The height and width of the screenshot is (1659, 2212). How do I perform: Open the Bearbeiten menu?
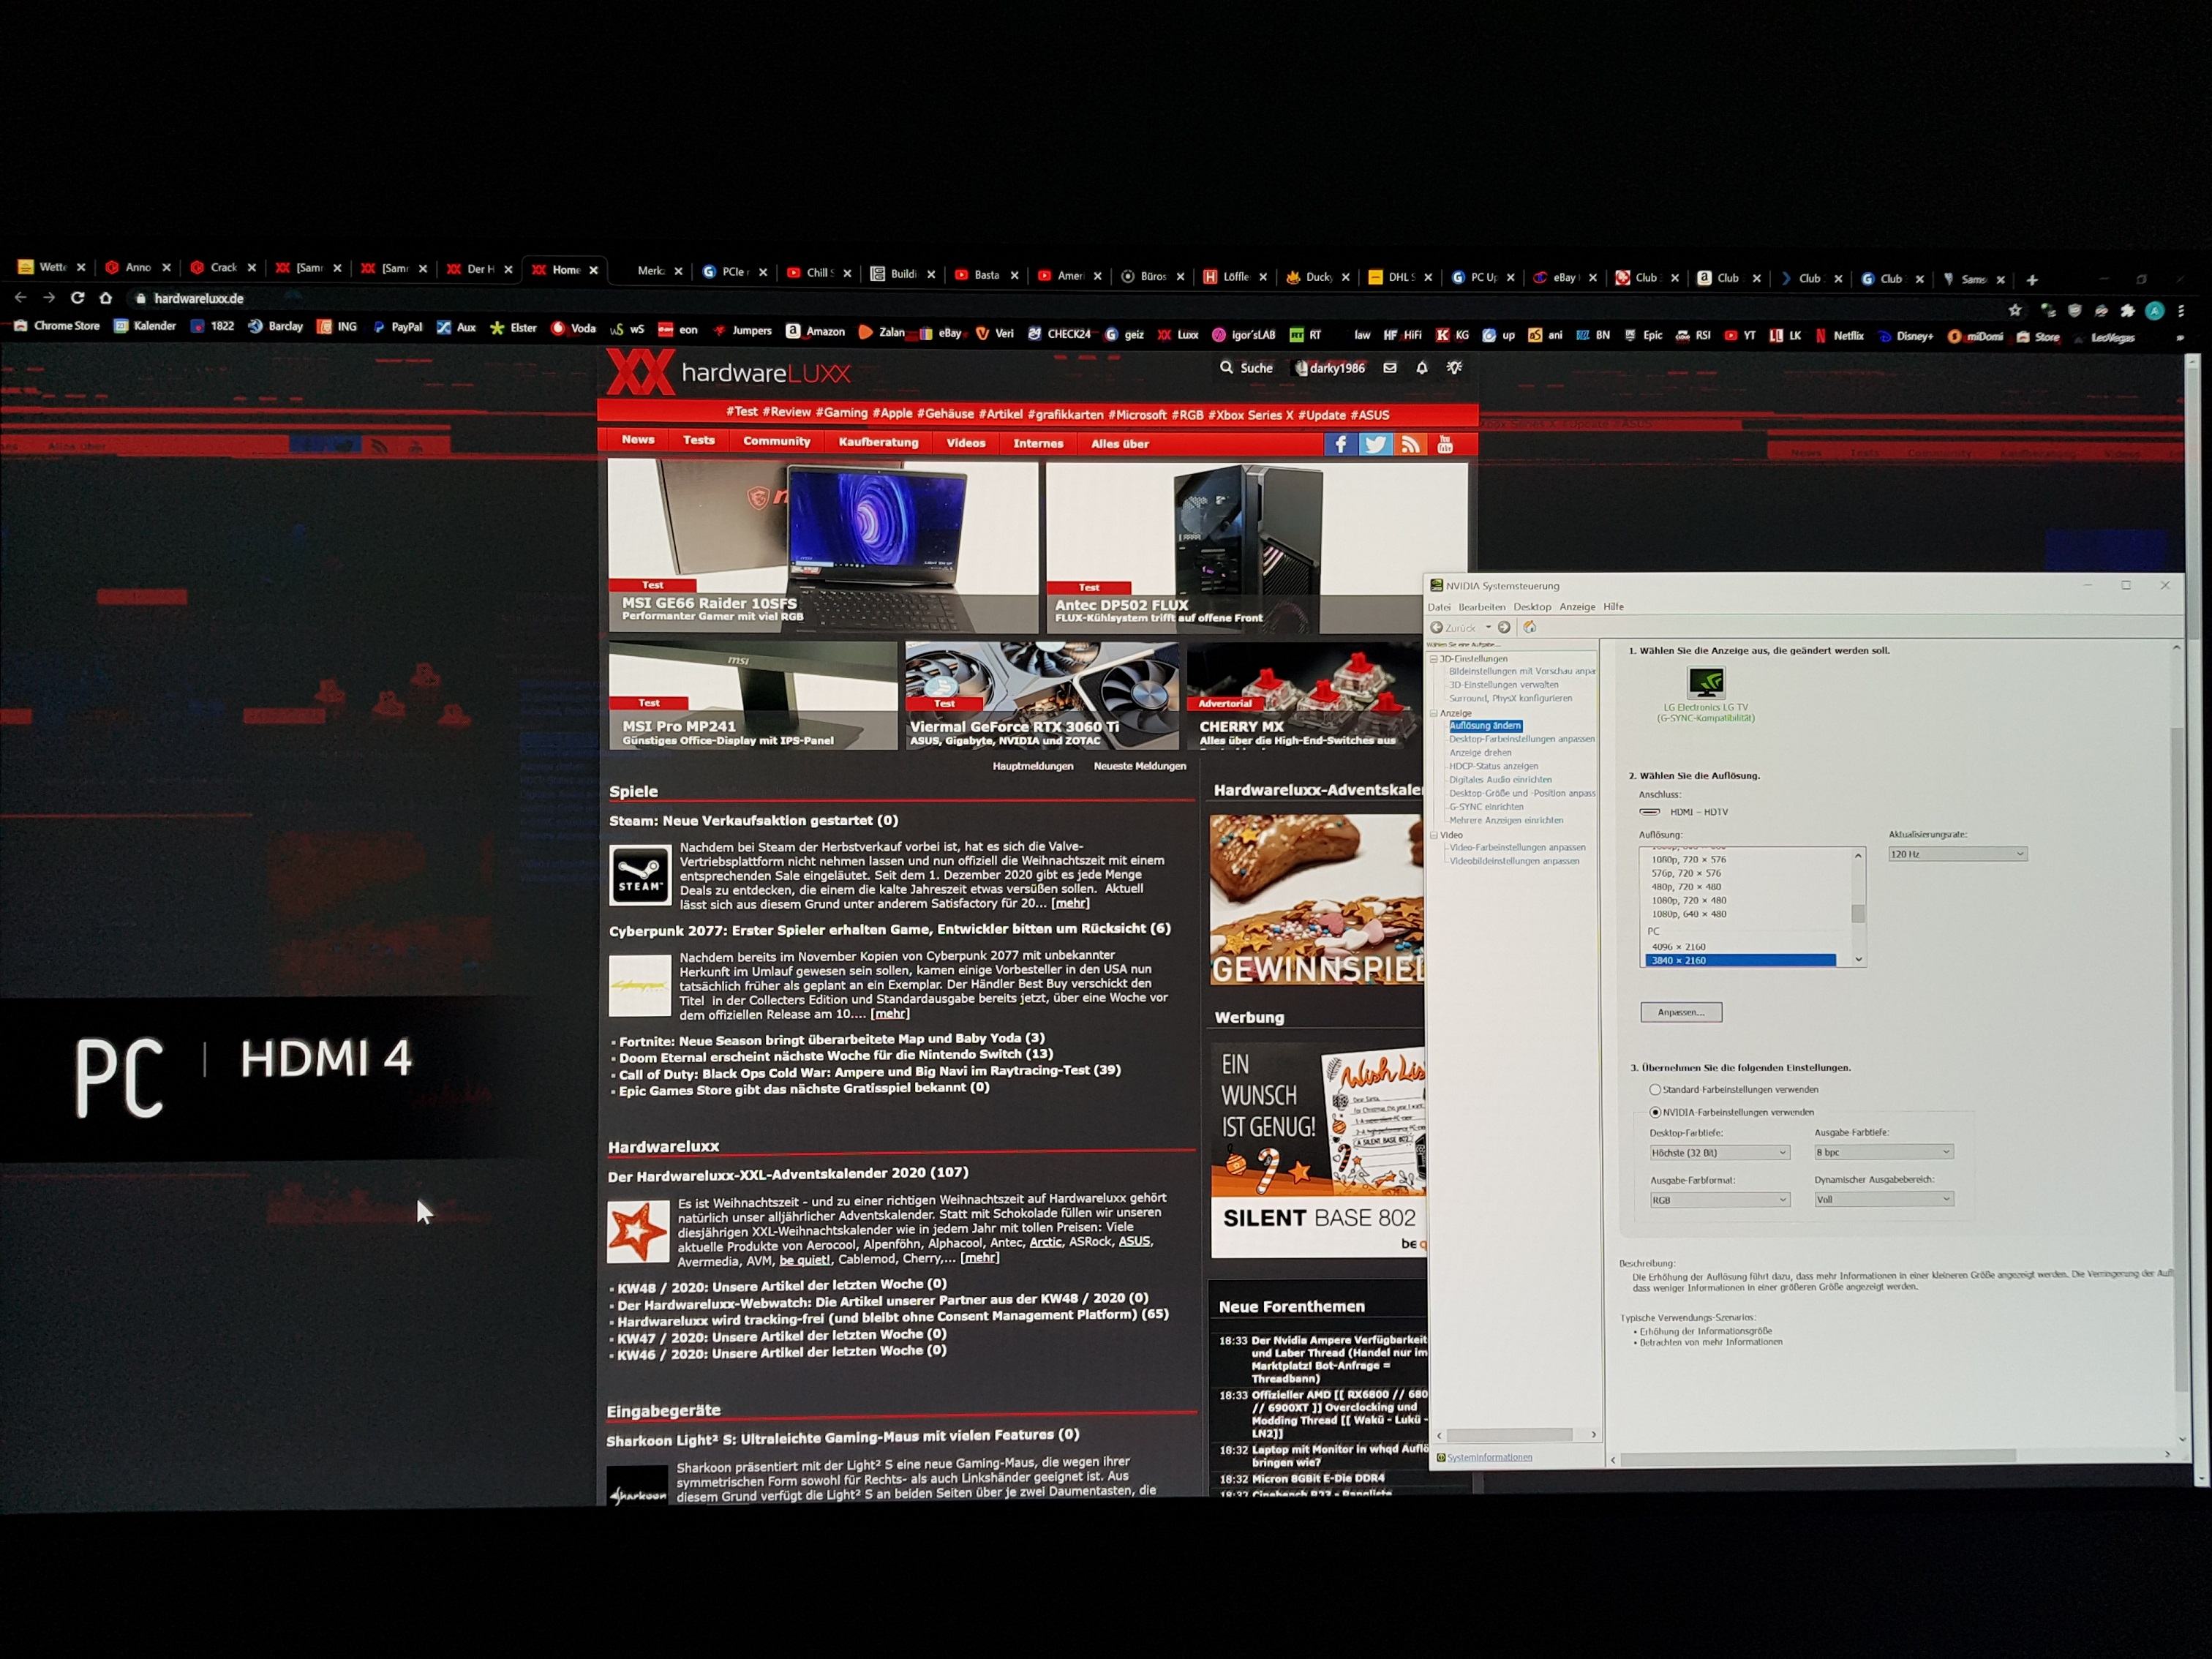click(1481, 607)
